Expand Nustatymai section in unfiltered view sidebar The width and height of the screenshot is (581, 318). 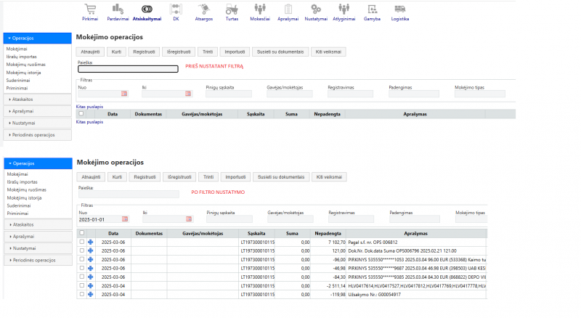click(38, 123)
